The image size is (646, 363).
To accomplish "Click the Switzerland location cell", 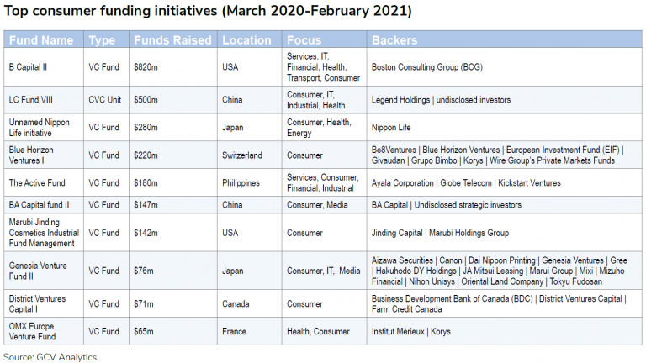I will click(242, 155).
